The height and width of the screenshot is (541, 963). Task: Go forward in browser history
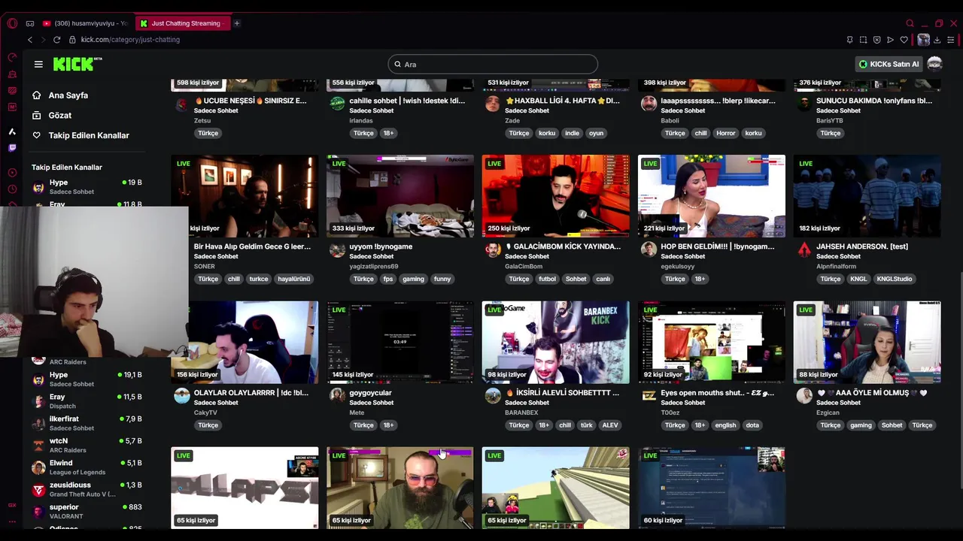pyautogui.click(x=43, y=40)
